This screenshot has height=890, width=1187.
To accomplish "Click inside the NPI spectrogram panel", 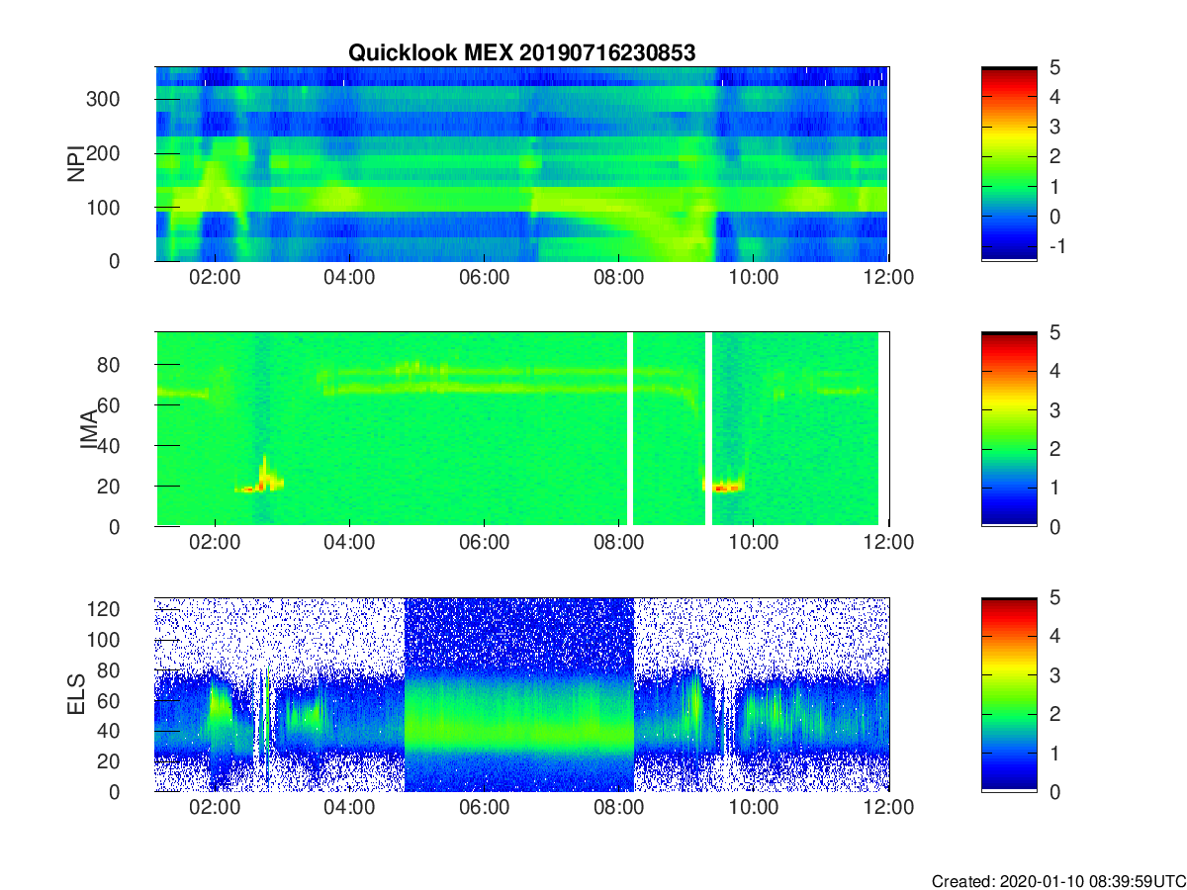I will point(522,164).
